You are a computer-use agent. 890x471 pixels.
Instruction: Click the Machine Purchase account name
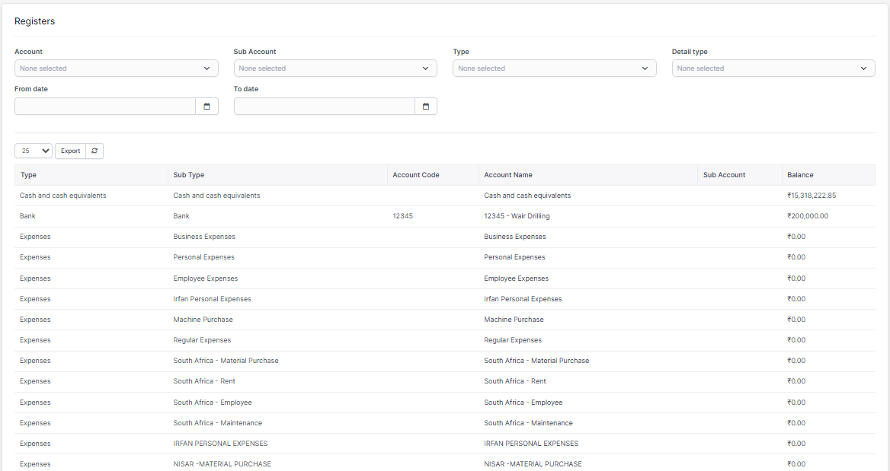tap(514, 320)
